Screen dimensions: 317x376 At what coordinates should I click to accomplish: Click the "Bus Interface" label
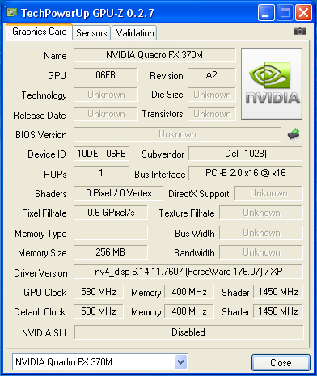click(x=160, y=175)
